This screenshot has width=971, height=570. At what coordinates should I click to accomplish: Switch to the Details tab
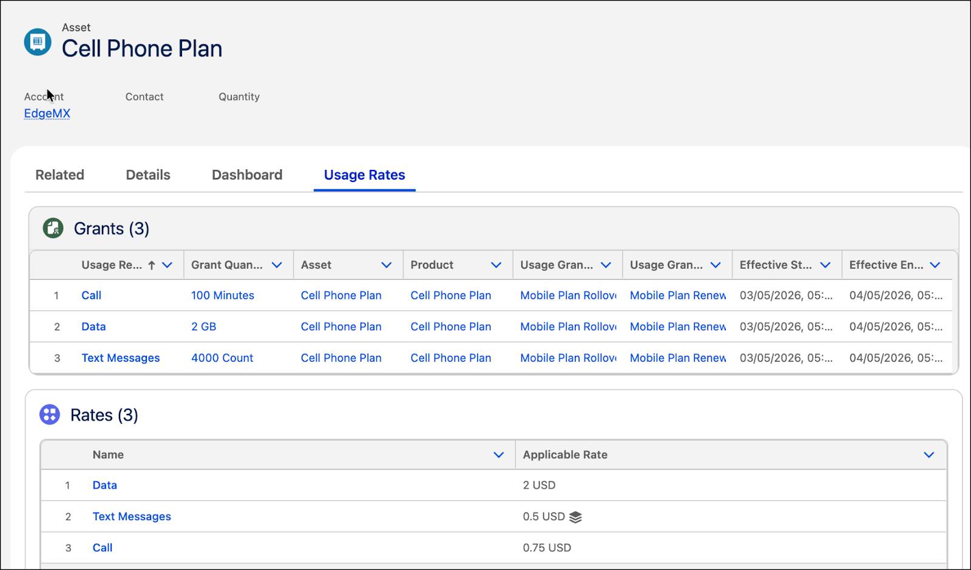click(x=148, y=175)
